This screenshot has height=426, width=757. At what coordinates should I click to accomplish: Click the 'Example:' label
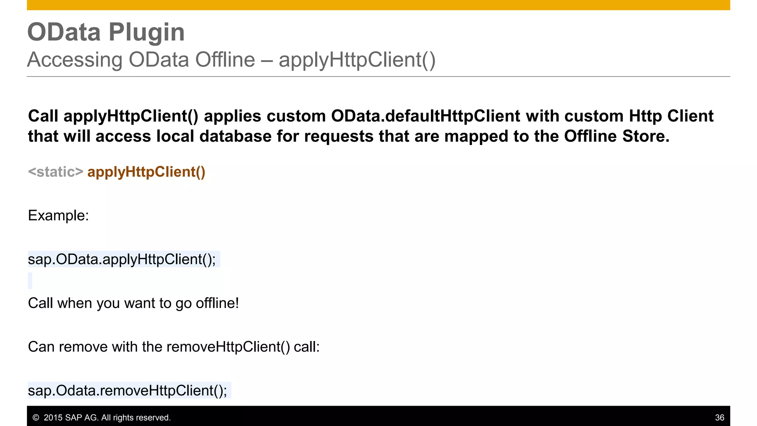pyautogui.click(x=58, y=216)
